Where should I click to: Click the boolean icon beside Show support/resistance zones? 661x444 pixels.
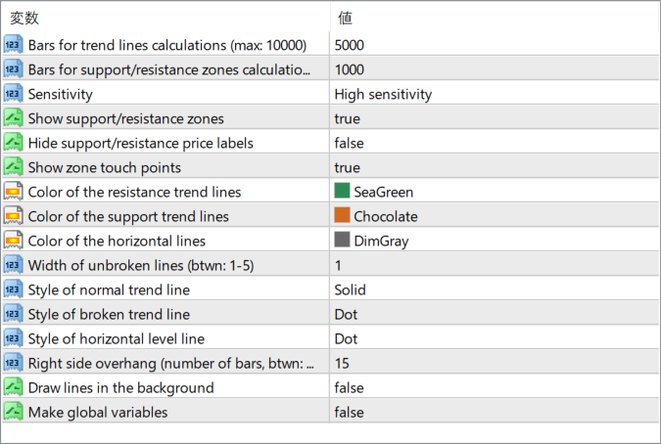pos(14,118)
